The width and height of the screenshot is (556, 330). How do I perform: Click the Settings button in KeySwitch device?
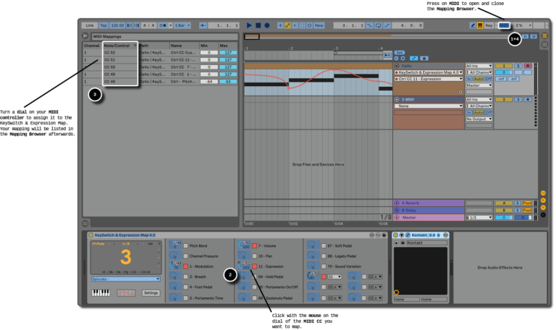(151, 293)
